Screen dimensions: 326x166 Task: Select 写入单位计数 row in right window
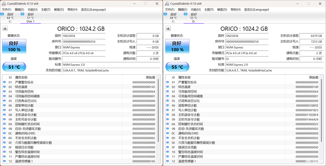243,110
